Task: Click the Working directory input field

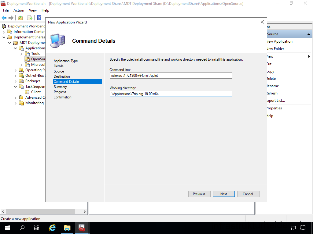Action: 171,94
